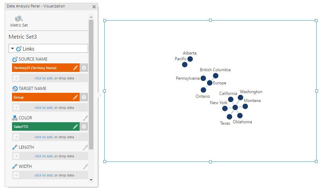Edit the Group target name field
This screenshot has height=192, width=323.
coord(75,97)
